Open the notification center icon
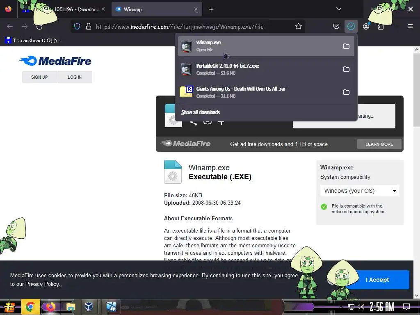Viewport: 420px width, 315px height. point(406,307)
